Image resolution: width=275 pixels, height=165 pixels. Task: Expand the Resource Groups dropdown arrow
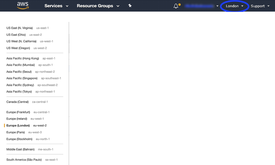coord(118,6)
